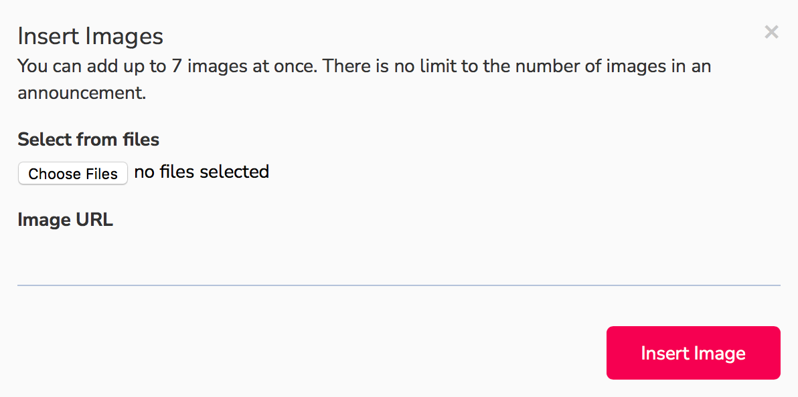Screen dimensions: 798x397
Task: Click the 'Select from files' label
Action: [88, 139]
